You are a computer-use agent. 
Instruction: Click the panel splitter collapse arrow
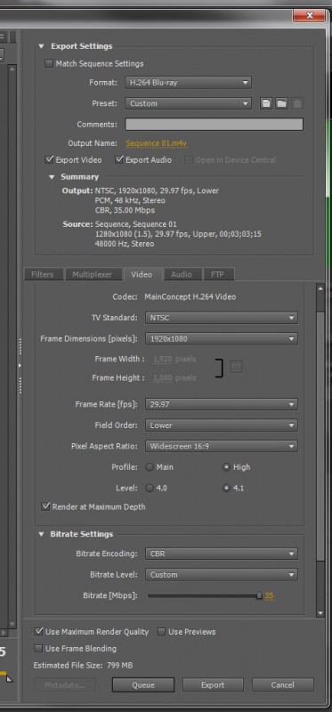[20, 366]
